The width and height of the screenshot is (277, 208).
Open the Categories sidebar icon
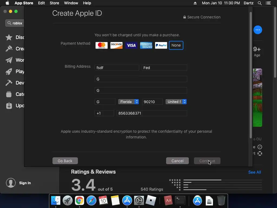coord(9,94)
